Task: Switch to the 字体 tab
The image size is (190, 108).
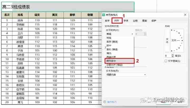Action: [x=126, y=21]
